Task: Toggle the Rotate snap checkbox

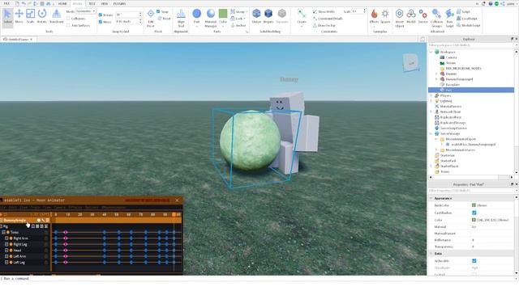Action: [101, 15]
